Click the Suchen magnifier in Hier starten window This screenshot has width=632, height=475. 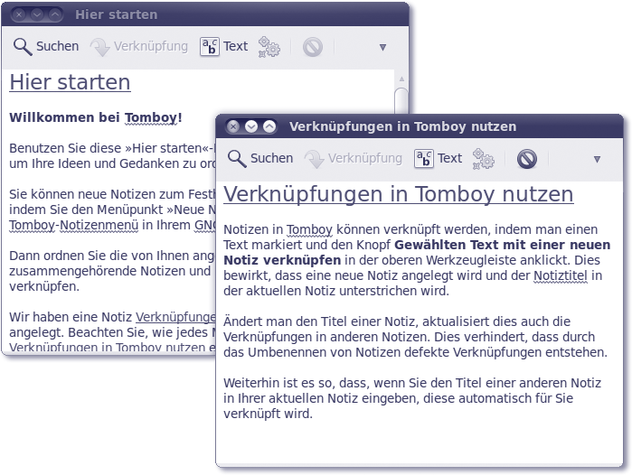pyautogui.click(x=24, y=47)
